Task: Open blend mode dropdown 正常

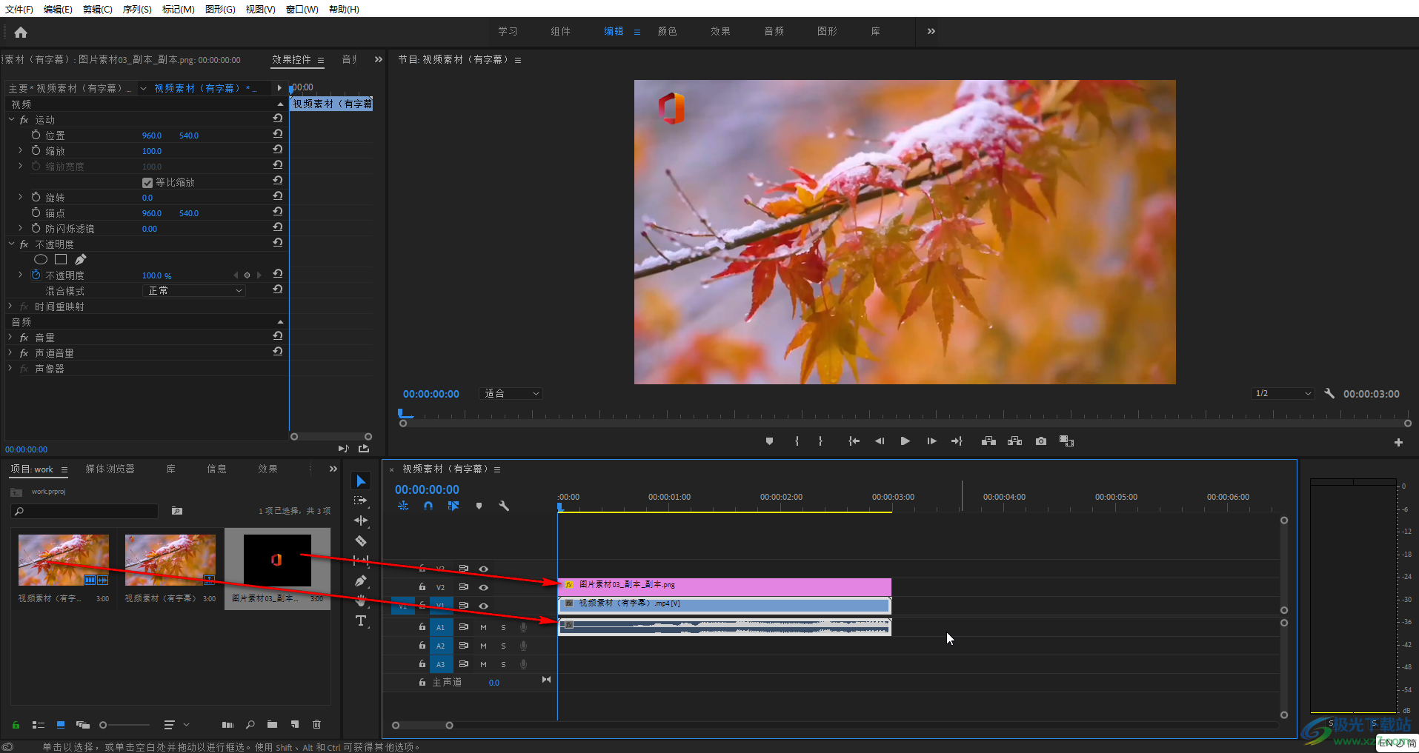Action: coord(193,290)
